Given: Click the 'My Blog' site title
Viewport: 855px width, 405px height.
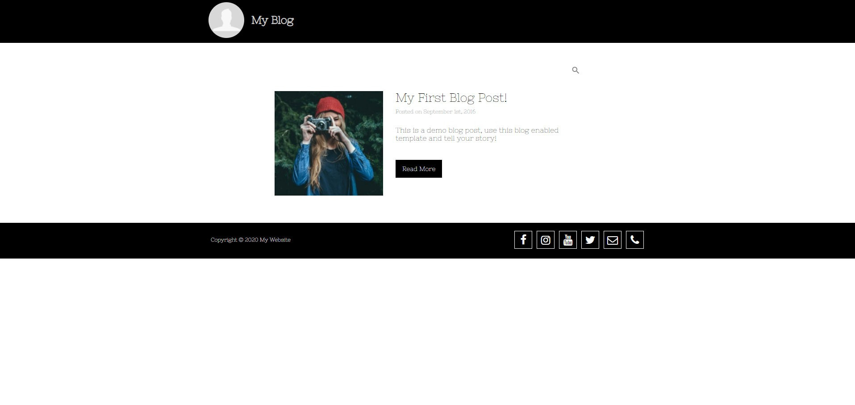Looking at the screenshot, I should point(272,20).
